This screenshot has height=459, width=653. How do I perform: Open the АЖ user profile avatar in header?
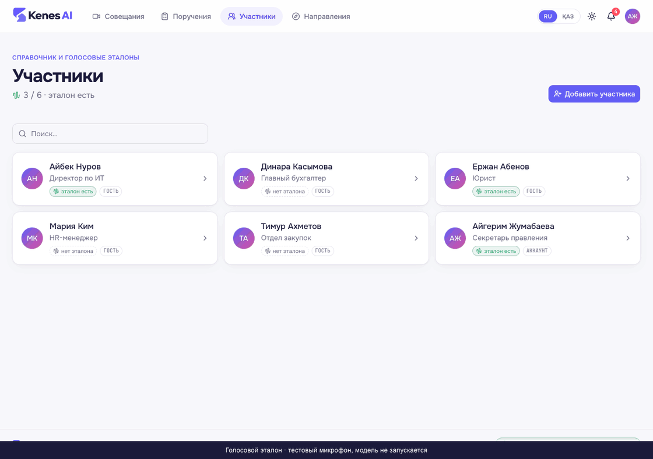click(632, 16)
